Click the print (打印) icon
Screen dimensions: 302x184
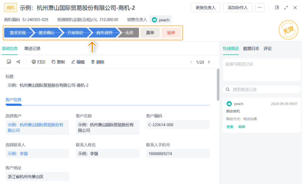tap(34, 62)
